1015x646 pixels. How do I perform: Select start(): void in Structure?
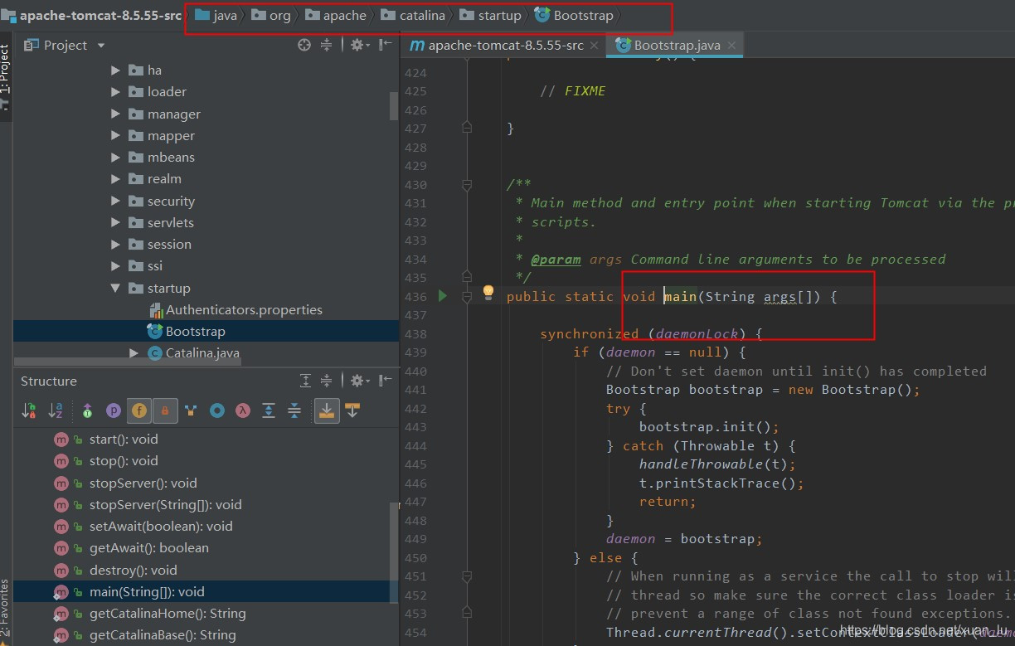(x=124, y=440)
